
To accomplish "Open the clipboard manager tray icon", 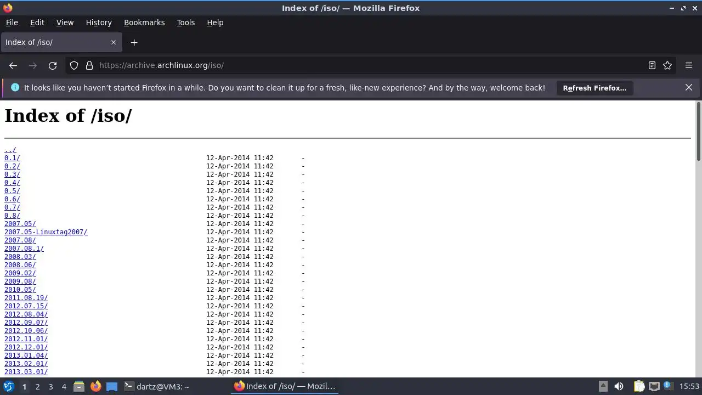I will tap(639, 386).
